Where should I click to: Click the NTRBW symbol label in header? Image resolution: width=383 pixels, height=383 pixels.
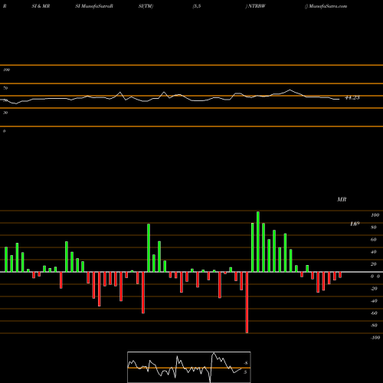pos(257,6)
